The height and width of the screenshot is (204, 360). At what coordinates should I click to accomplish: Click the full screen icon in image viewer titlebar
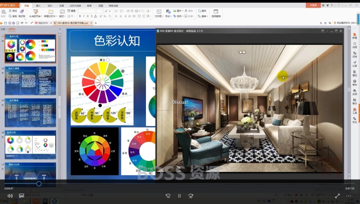[323, 31]
